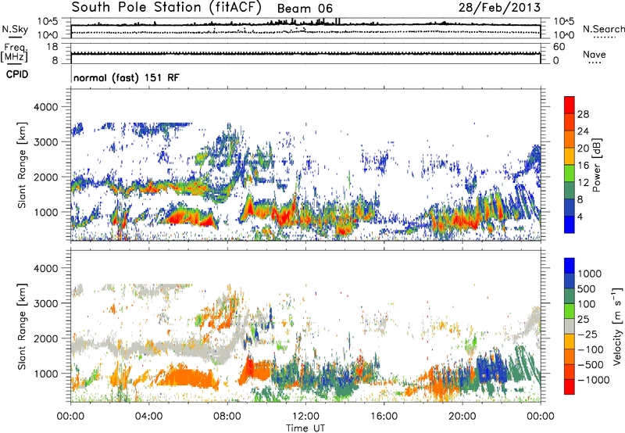625x433 pixels.
Task: Click the 'N.Search' legend label
Action: [603, 29]
